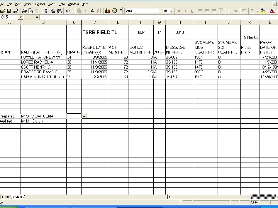
Task: Click the Fill Color bucket icon
Action: point(263,11)
